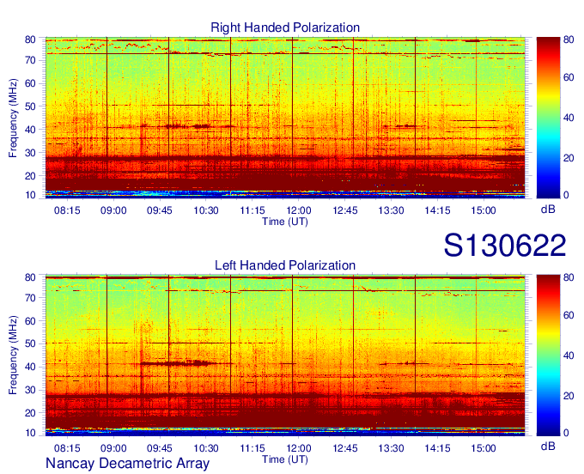Click the top colorbar's 60 value label
The width and height of the screenshot is (584, 474).
[x=569, y=77]
